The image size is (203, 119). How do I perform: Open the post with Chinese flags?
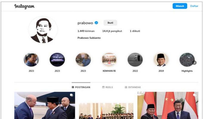pyautogui.click(x=168, y=105)
